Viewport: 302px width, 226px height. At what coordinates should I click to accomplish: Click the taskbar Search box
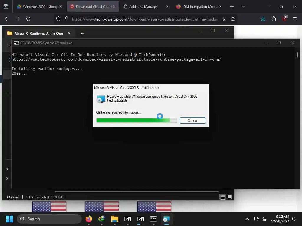[x=49, y=219]
